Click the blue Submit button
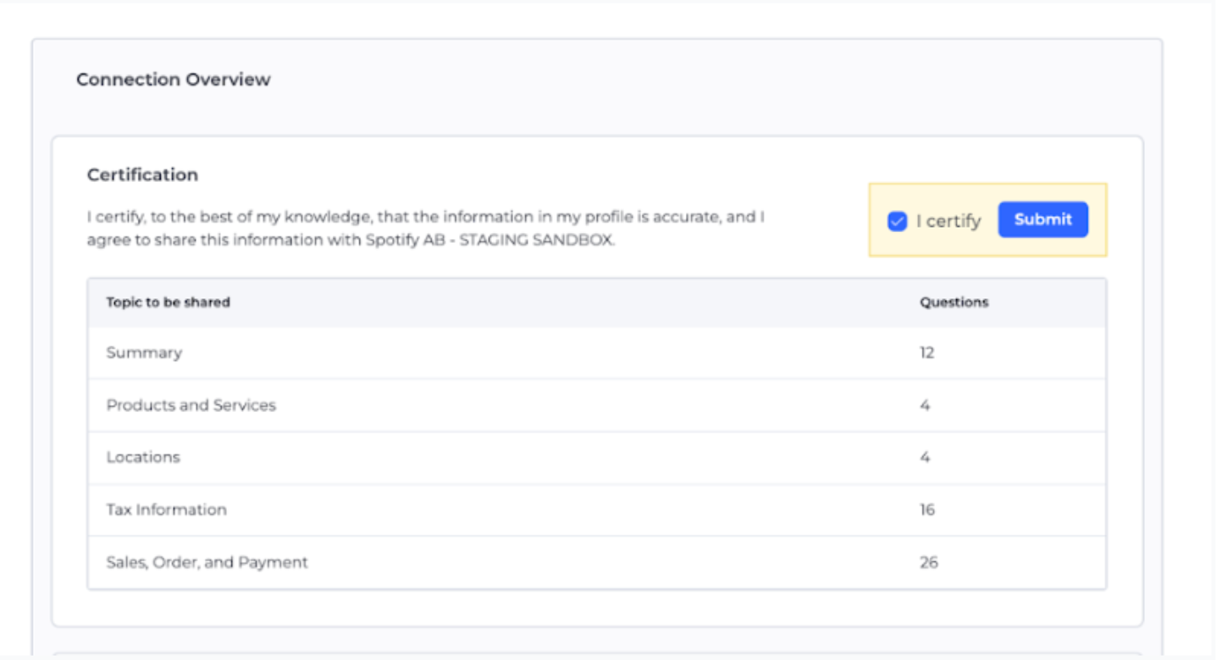The image size is (1220, 660). click(1043, 220)
